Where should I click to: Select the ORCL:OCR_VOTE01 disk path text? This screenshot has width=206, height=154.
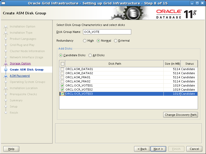(x=79, y=85)
